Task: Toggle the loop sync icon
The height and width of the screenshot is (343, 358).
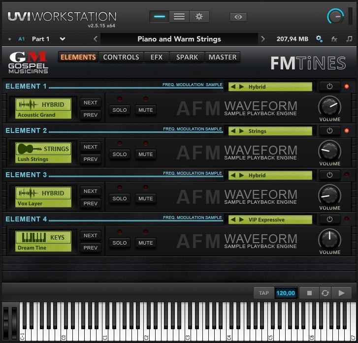Action: click(325, 293)
